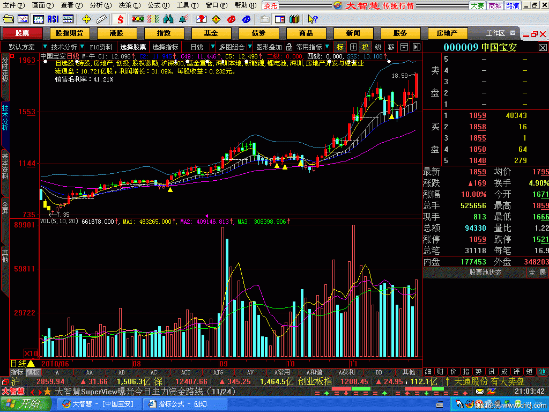The image size is (549, 412).
Task: Open the 默认方案 dropdown arrow
Action: pyautogui.click(x=44, y=47)
